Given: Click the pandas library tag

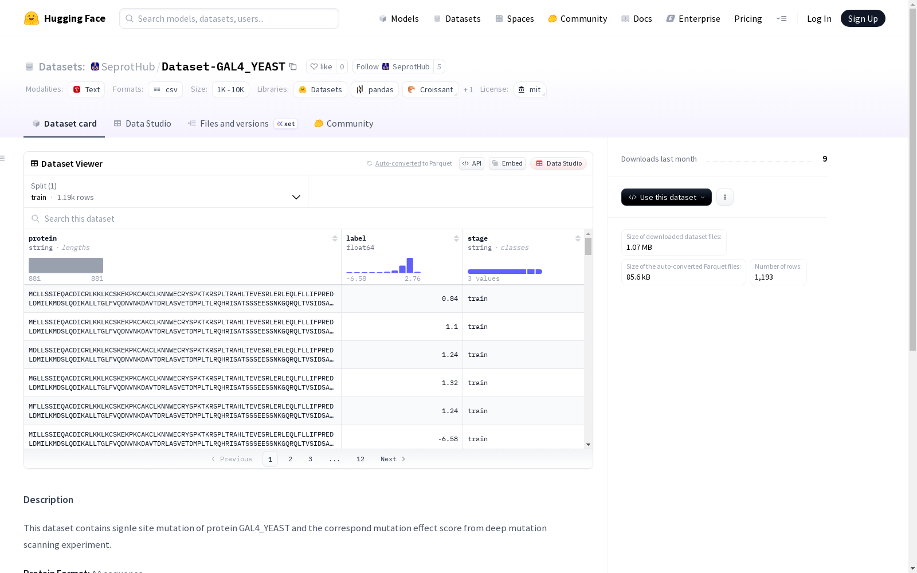Looking at the screenshot, I should pos(375,89).
